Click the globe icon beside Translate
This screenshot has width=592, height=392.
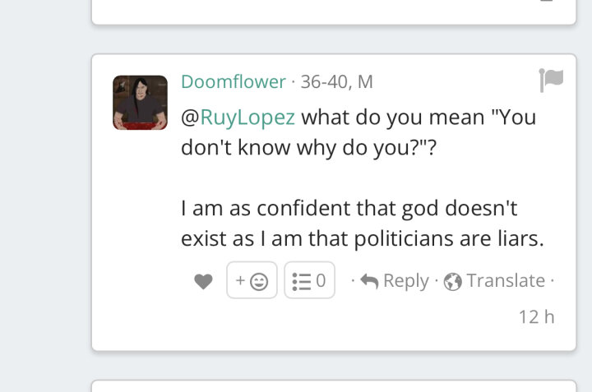(453, 281)
